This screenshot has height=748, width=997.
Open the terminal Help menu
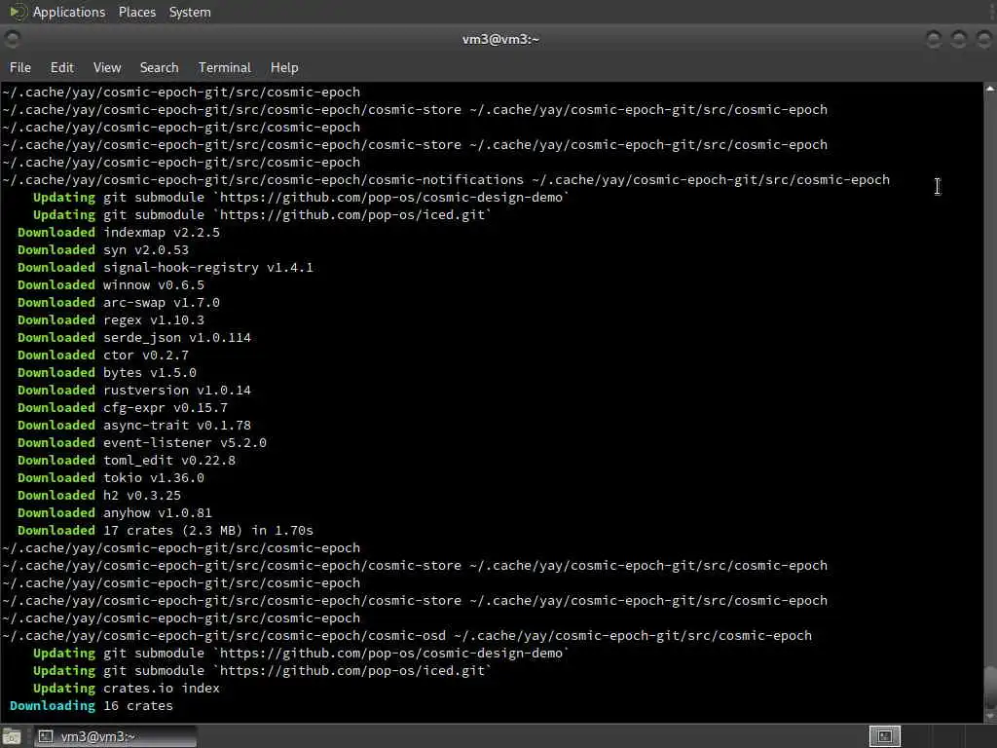(284, 67)
